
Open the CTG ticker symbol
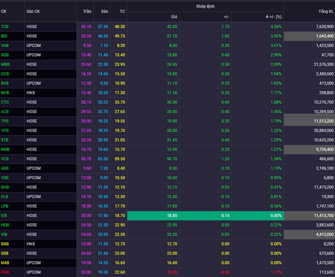[5, 102]
